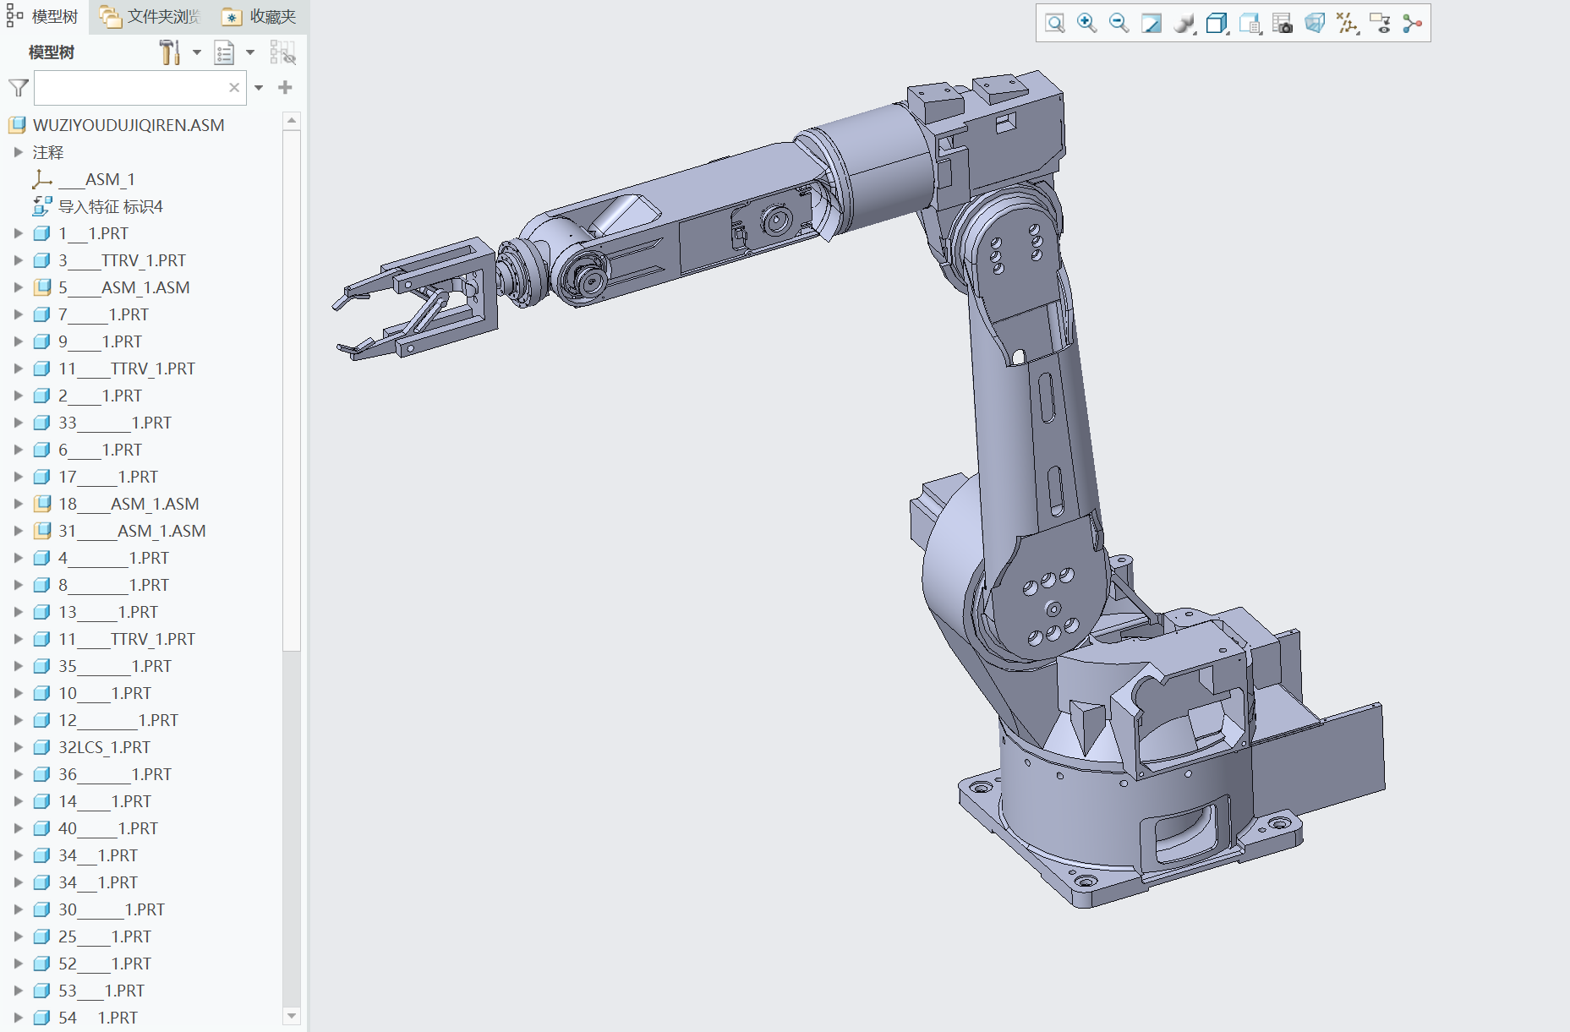Click the model tree settings hammer icon
Screen dimensions: 1570x1032
(170, 52)
